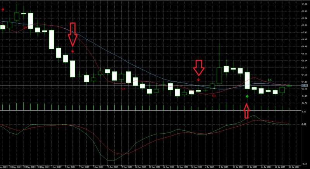Click the small red arrow below first large arrow
310x169 pixels.
tap(72, 51)
